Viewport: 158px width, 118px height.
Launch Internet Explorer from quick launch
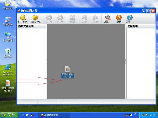[x=23, y=115]
